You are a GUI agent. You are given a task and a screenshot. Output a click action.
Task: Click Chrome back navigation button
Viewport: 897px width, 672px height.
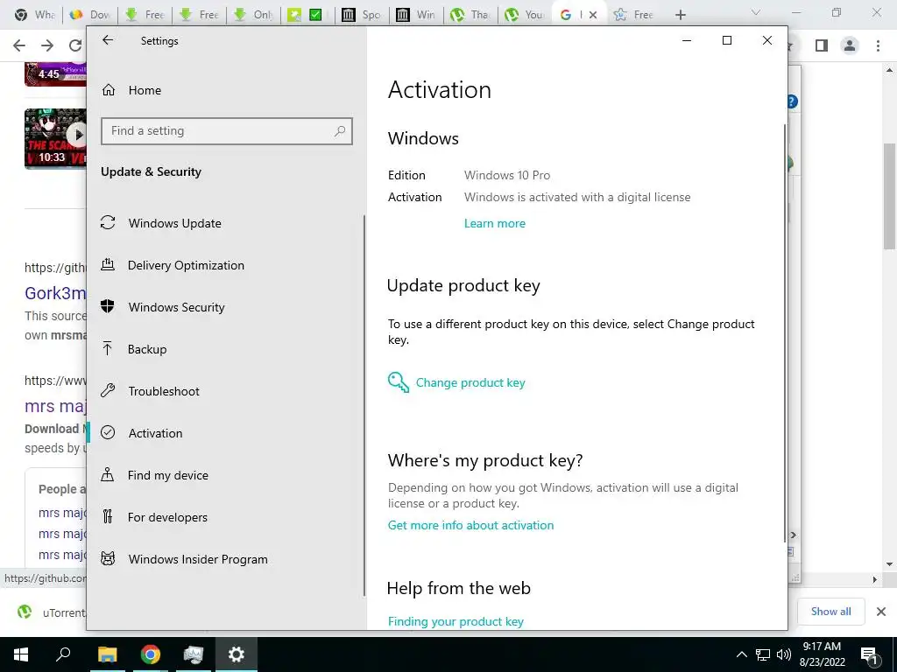coord(19,45)
